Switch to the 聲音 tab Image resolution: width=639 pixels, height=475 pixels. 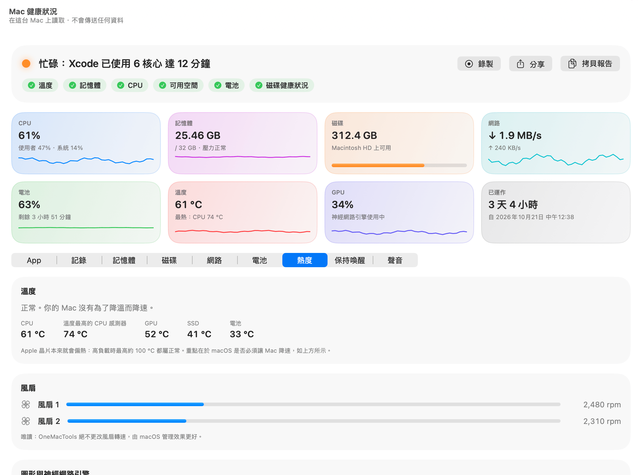[395, 260]
